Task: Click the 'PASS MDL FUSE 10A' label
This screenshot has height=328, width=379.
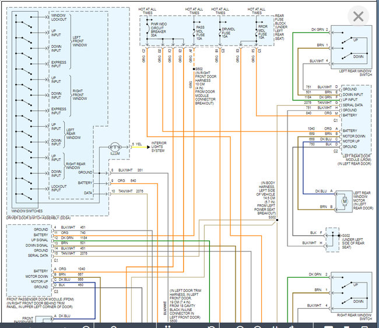Action: (x=200, y=33)
